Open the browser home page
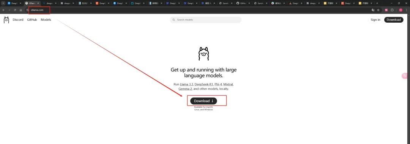Image resolution: width=410 pixels, height=144 pixels. pyautogui.click(x=20, y=10)
